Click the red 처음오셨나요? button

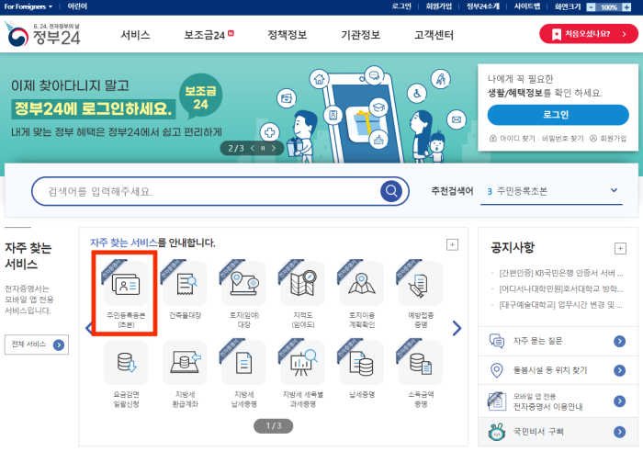(589, 34)
